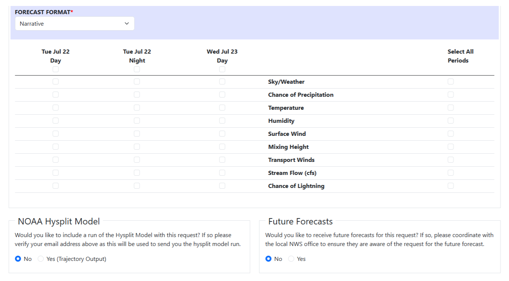
Task: Check Stream Flow for Tue Jul 22 Night
Action: tap(137, 172)
